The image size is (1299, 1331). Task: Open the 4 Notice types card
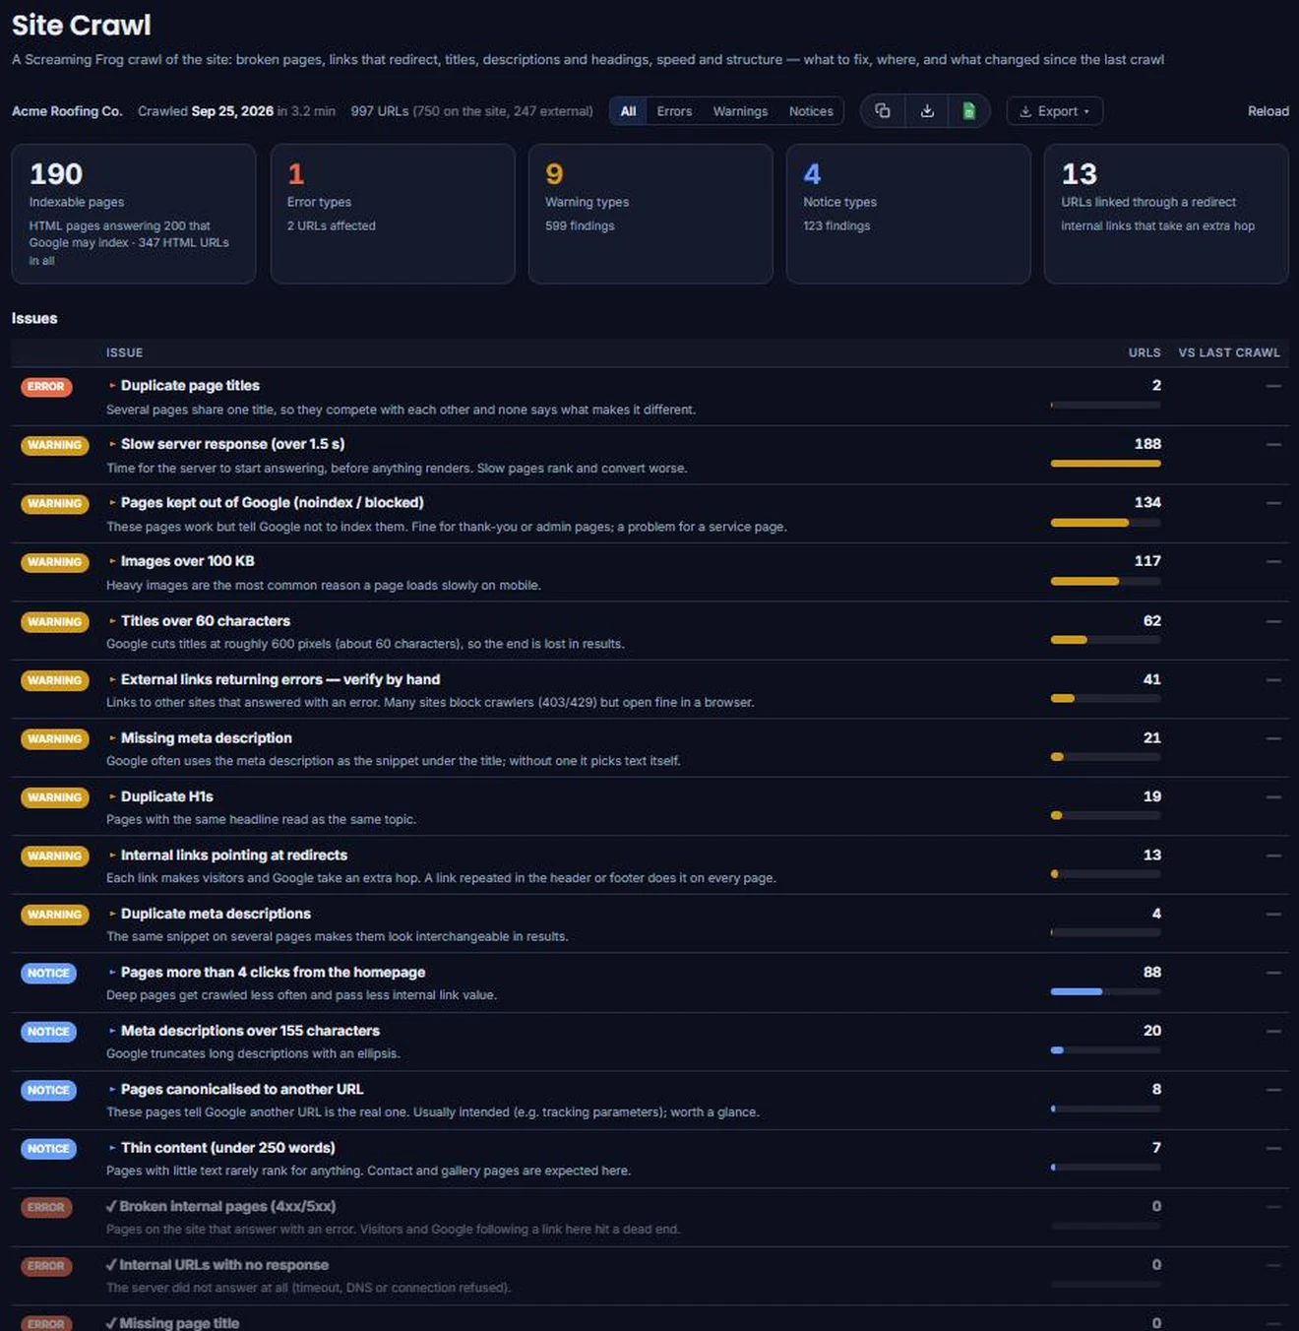pyautogui.click(x=908, y=214)
